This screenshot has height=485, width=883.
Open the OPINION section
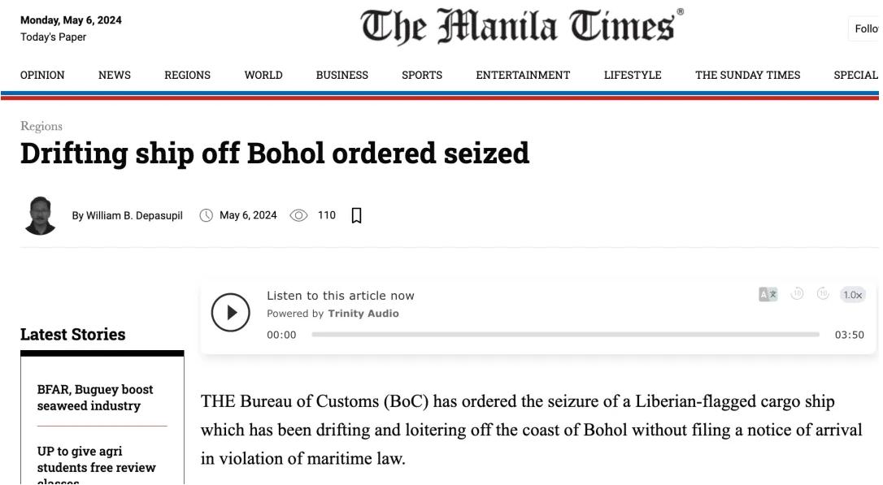click(x=42, y=75)
